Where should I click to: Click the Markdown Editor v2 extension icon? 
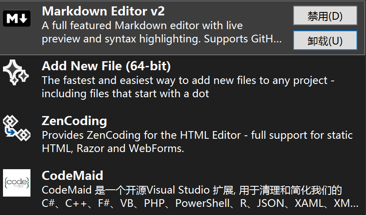pyautogui.click(x=17, y=19)
